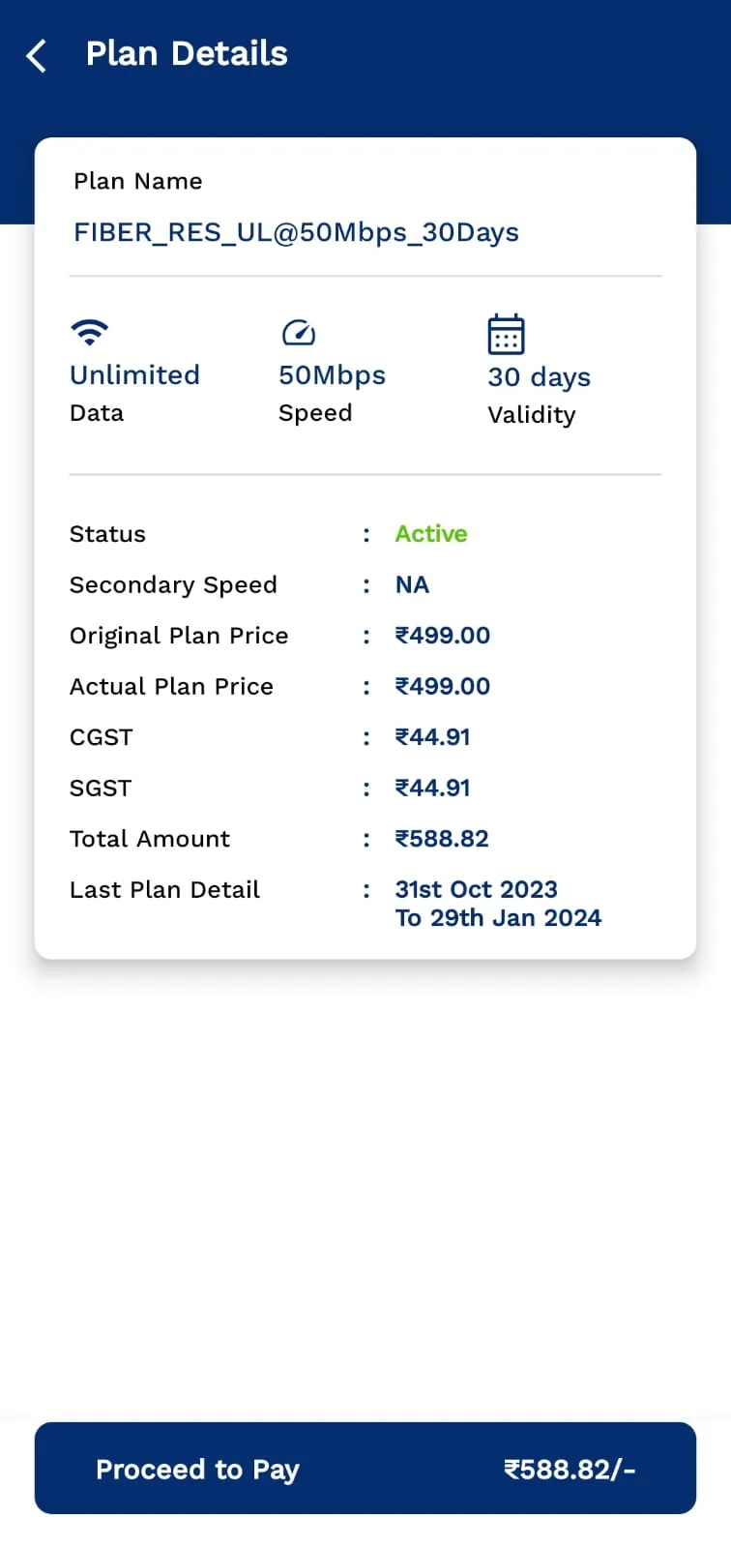This screenshot has height=1548, width=731.
Task: Tap the speedometer speed icon
Action: (299, 333)
